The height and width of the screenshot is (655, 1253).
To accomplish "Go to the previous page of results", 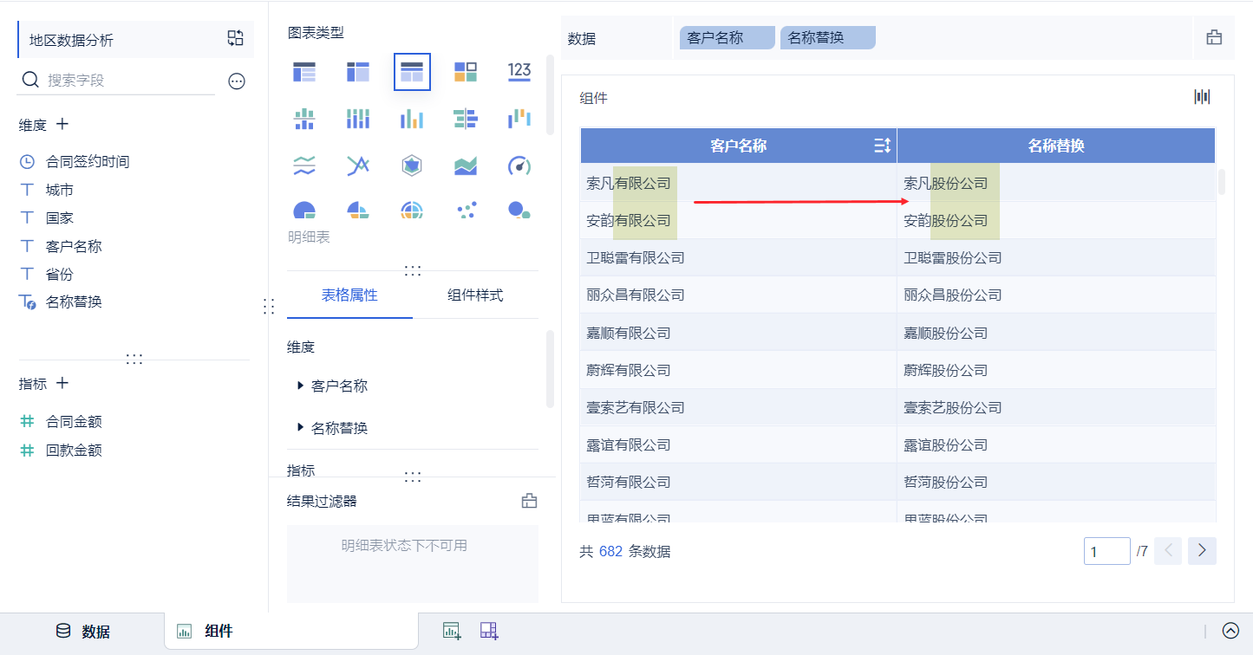I will pyautogui.click(x=1168, y=551).
